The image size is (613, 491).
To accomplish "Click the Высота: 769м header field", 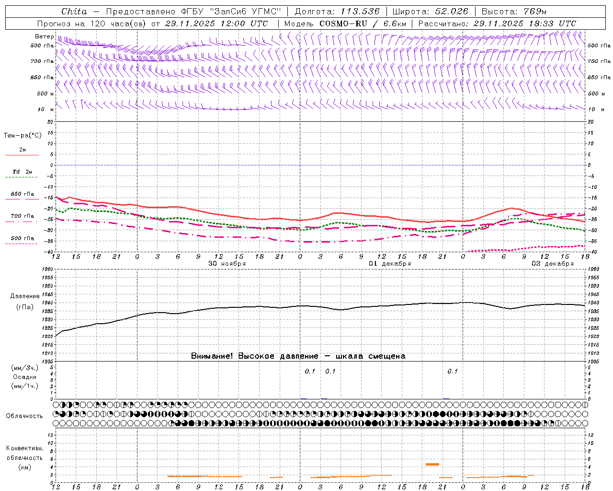I will (x=514, y=12).
